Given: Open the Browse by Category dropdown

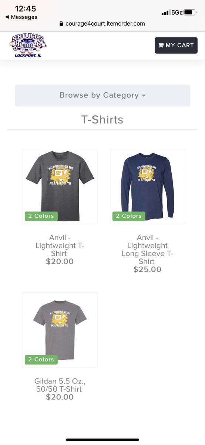Looking at the screenshot, I should click(102, 95).
